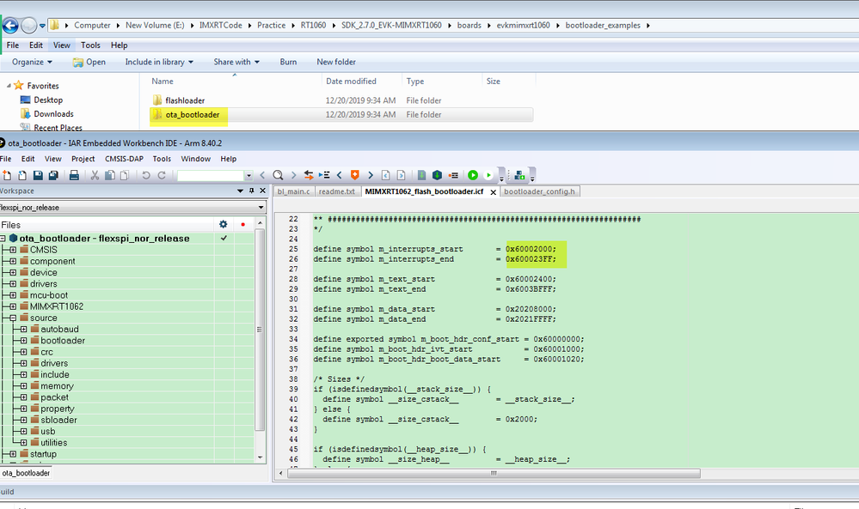
Task: Click the green Download and Debug icon
Action: coord(473,175)
